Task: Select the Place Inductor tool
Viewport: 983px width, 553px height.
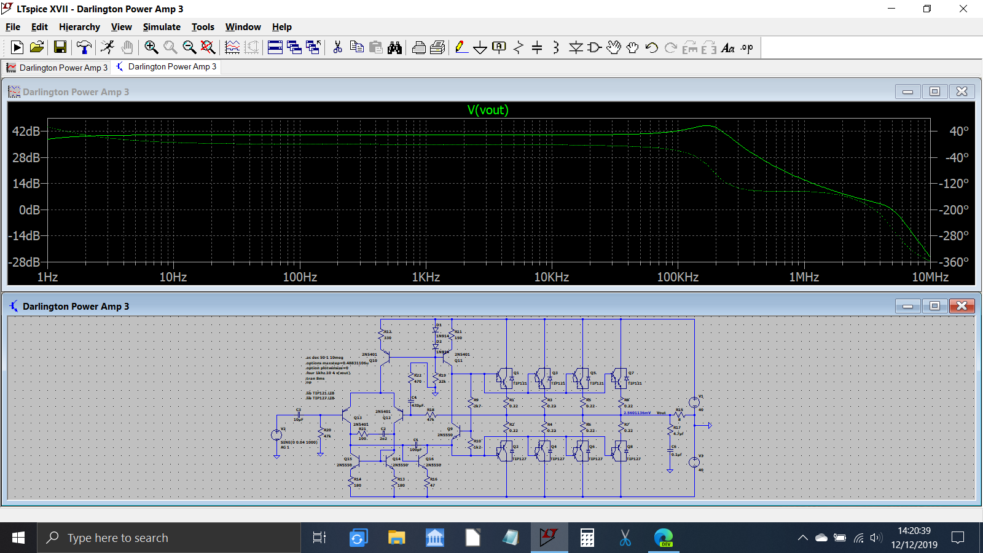Action: (556, 47)
